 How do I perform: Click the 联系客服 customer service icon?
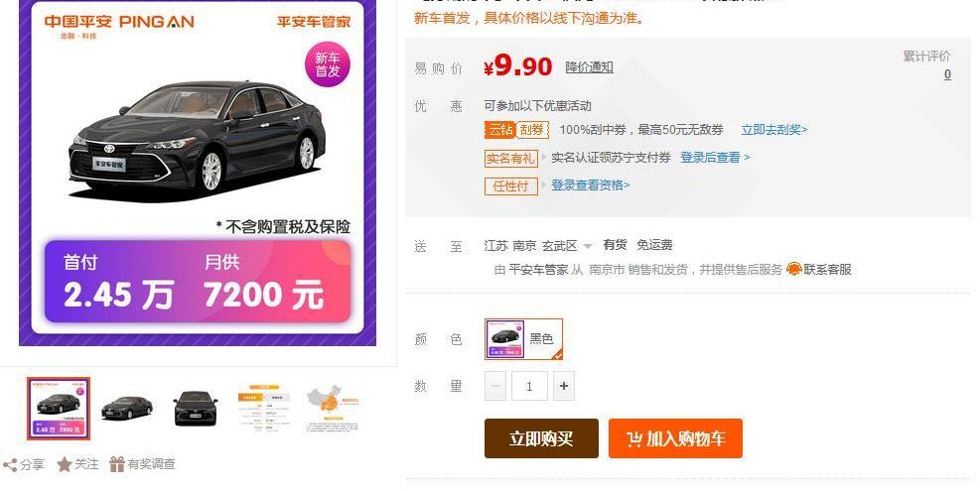click(x=793, y=269)
